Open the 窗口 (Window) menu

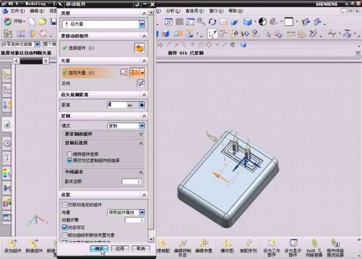click(x=213, y=11)
